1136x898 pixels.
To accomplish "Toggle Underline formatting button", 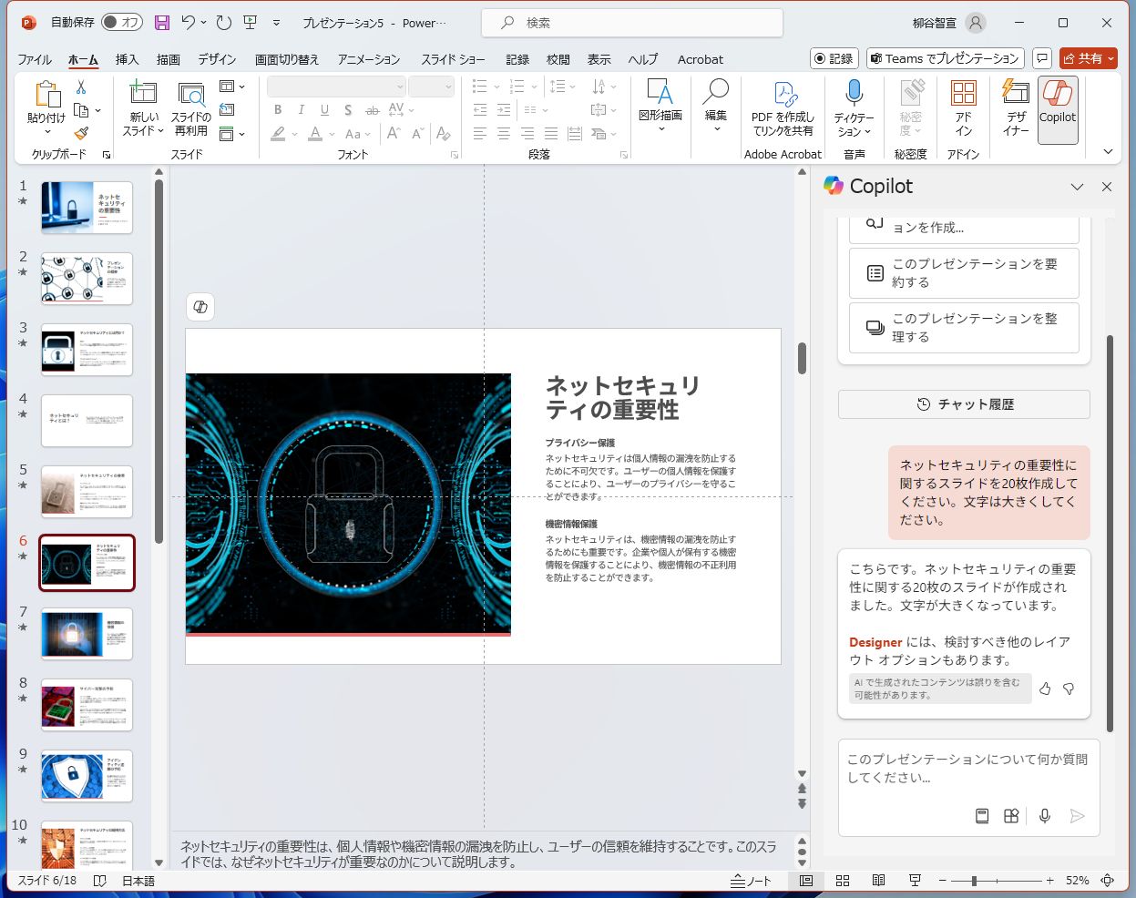I will (x=324, y=109).
